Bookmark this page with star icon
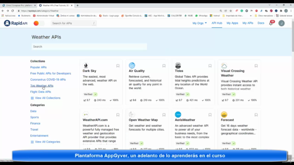Image resolution: width=294 pixels, height=165 pixels. 231,11
